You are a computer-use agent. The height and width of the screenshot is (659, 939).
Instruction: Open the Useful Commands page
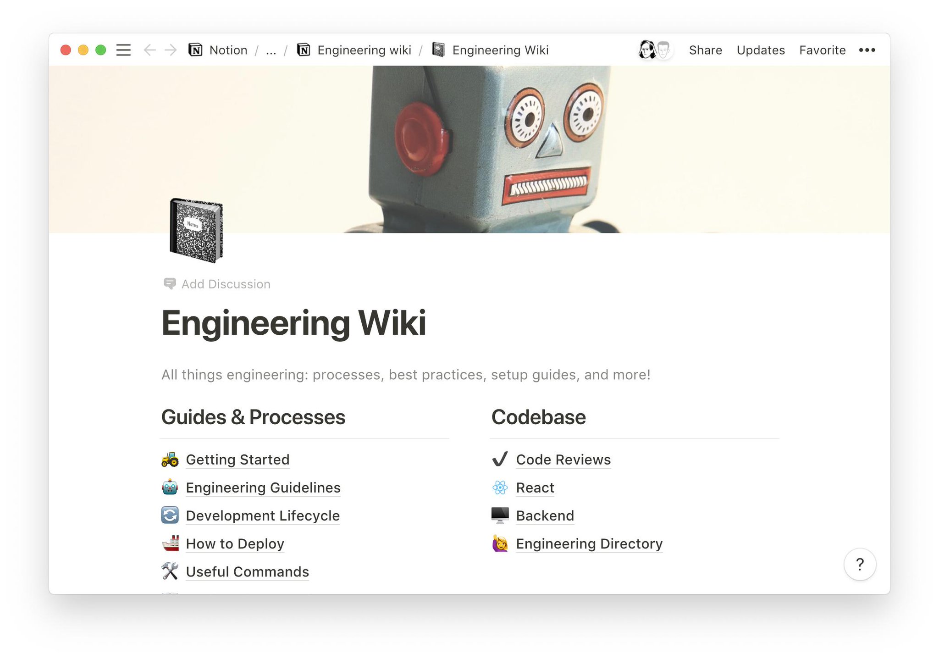tap(247, 571)
